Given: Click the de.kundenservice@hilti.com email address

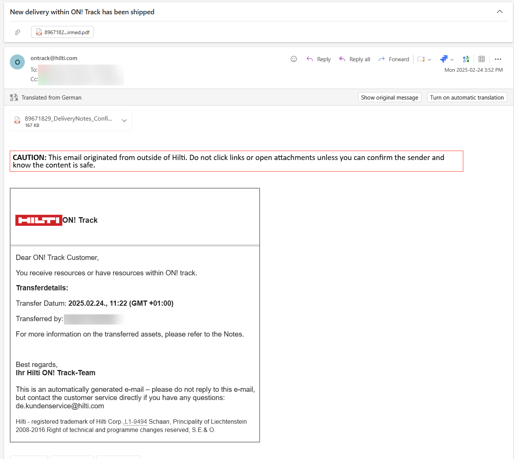Looking at the screenshot, I should point(60,406).
